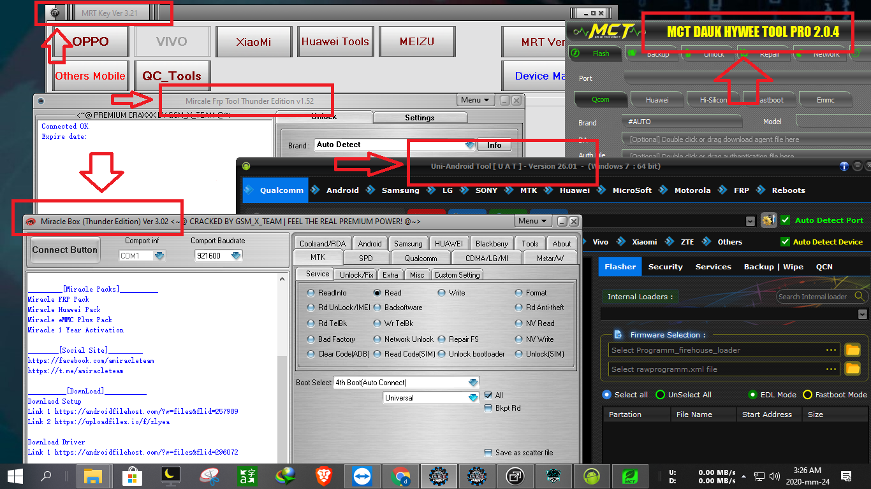Select the Samsung menu in UAT top bar

tap(400, 190)
